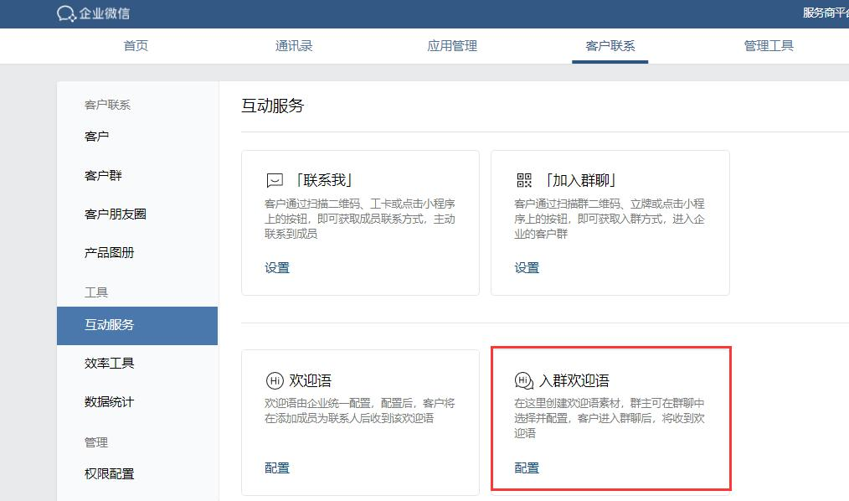Select 效率工具 under 工具
The image size is (849, 501).
tap(108, 363)
